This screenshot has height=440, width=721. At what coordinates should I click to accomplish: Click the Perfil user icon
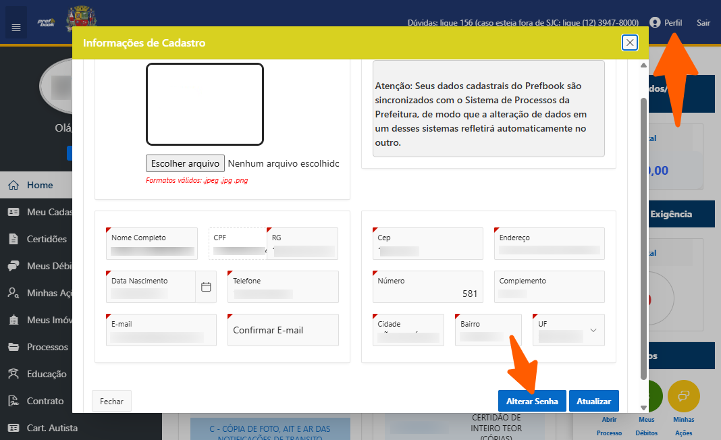tap(654, 22)
